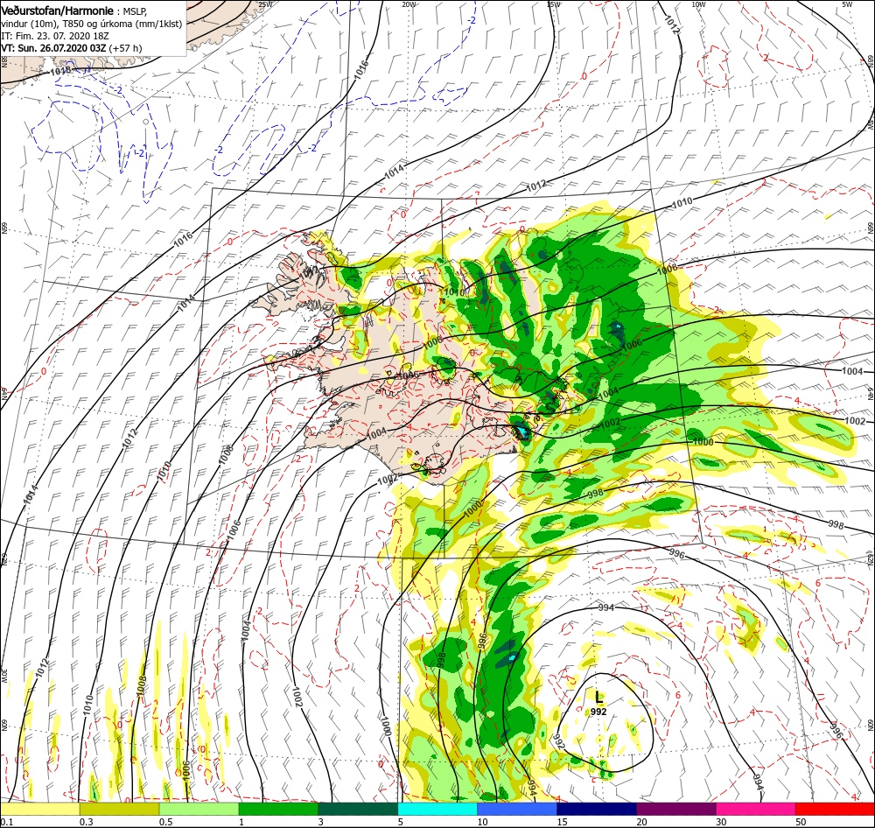Click the '992' value beneath the L marker
The width and height of the screenshot is (875, 828).
tap(598, 712)
